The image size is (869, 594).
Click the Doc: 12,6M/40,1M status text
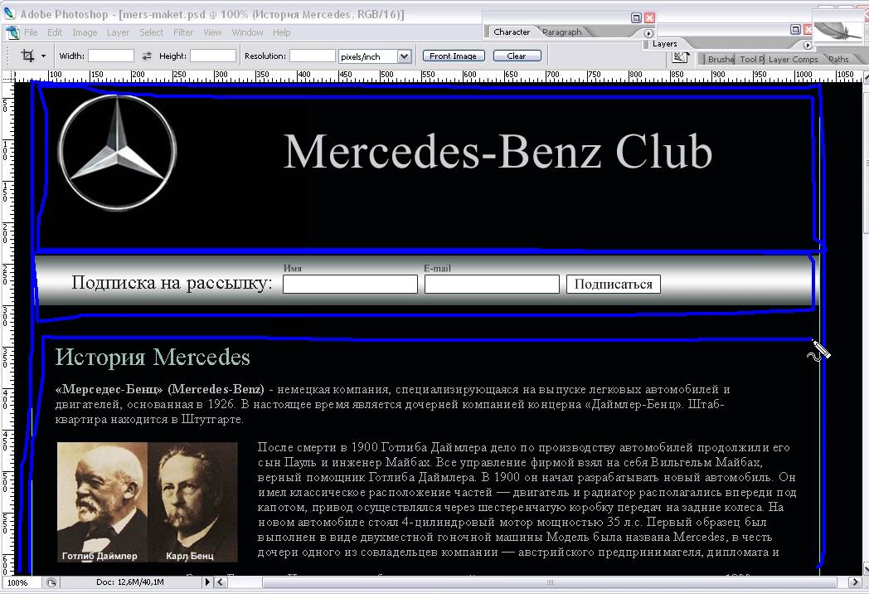pyautogui.click(x=129, y=582)
